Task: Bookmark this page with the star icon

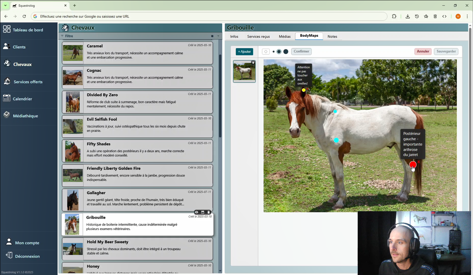Action: (426, 17)
